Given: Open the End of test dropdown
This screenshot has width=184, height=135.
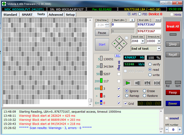Looking at the screenshot, I should pos(159,49).
